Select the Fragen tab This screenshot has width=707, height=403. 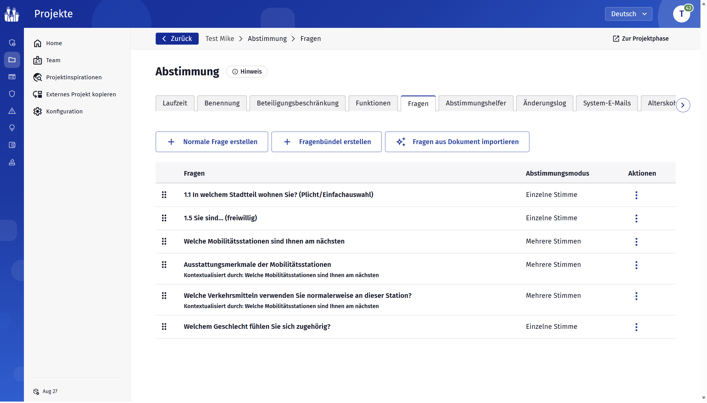418,103
